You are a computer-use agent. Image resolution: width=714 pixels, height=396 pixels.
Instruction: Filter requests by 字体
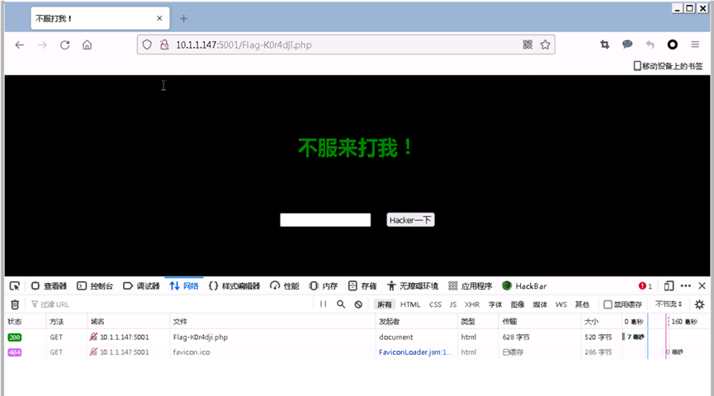495,304
